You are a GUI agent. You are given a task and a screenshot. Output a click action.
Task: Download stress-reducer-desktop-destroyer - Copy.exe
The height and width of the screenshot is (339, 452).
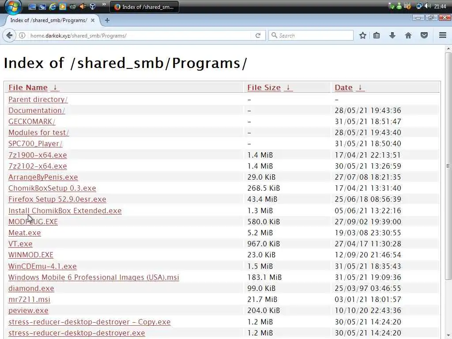tap(89, 322)
